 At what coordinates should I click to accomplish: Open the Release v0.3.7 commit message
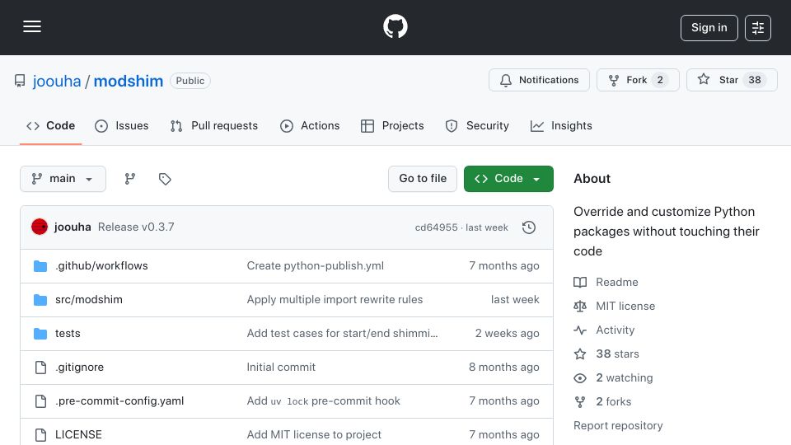136,227
